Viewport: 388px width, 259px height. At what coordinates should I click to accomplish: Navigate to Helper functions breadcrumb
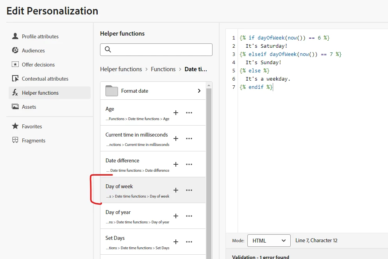click(121, 69)
